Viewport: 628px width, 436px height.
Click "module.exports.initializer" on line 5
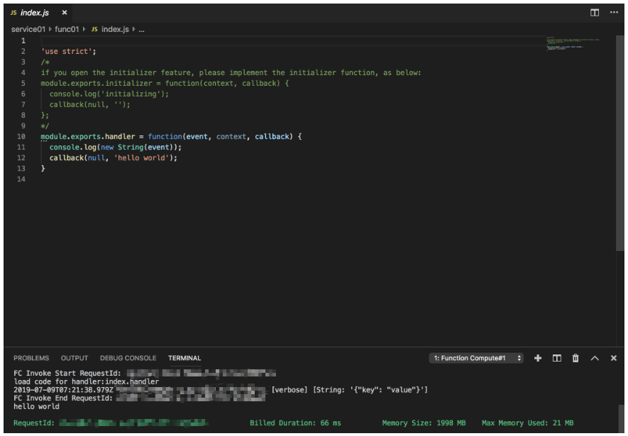(x=96, y=83)
